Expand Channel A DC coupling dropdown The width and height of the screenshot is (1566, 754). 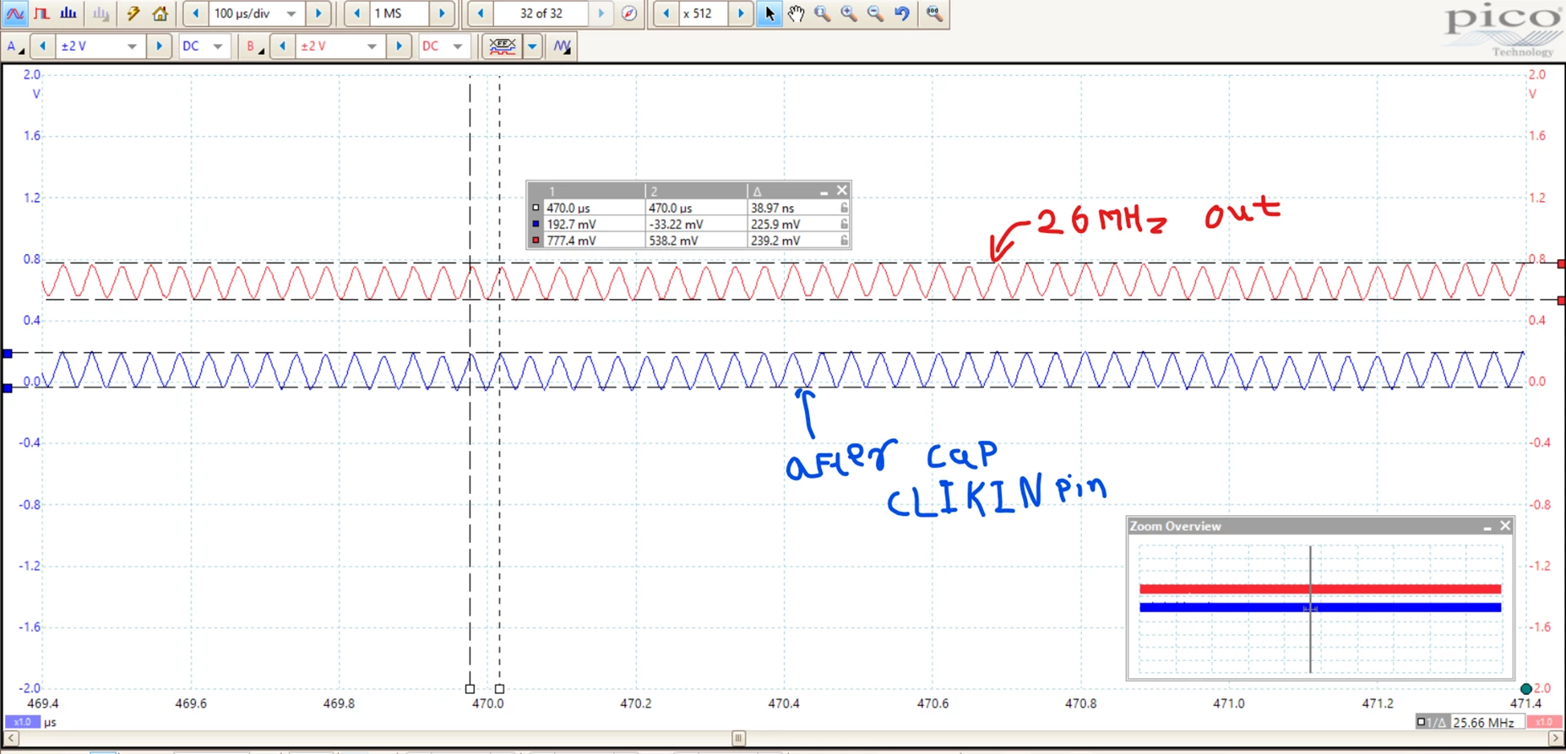click(x=218, y=46)
